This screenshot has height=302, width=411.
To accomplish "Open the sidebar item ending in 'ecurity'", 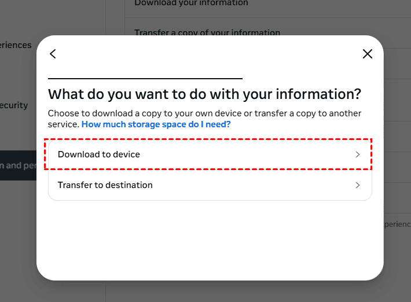I will pos(14,105).
